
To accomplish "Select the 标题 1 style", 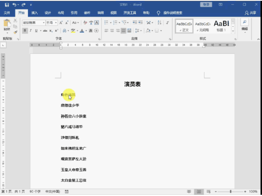I will (221, 26).
